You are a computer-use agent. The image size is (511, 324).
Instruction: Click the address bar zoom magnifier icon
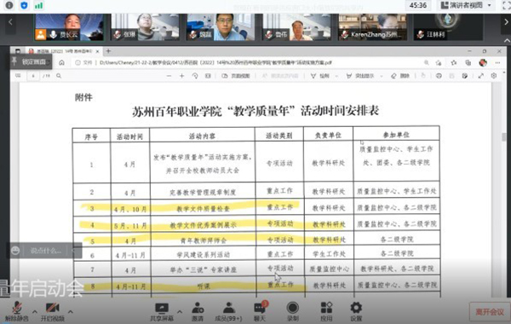427,62
